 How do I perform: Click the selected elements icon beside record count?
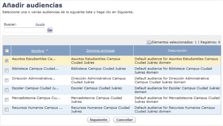(x=149, y=42)
